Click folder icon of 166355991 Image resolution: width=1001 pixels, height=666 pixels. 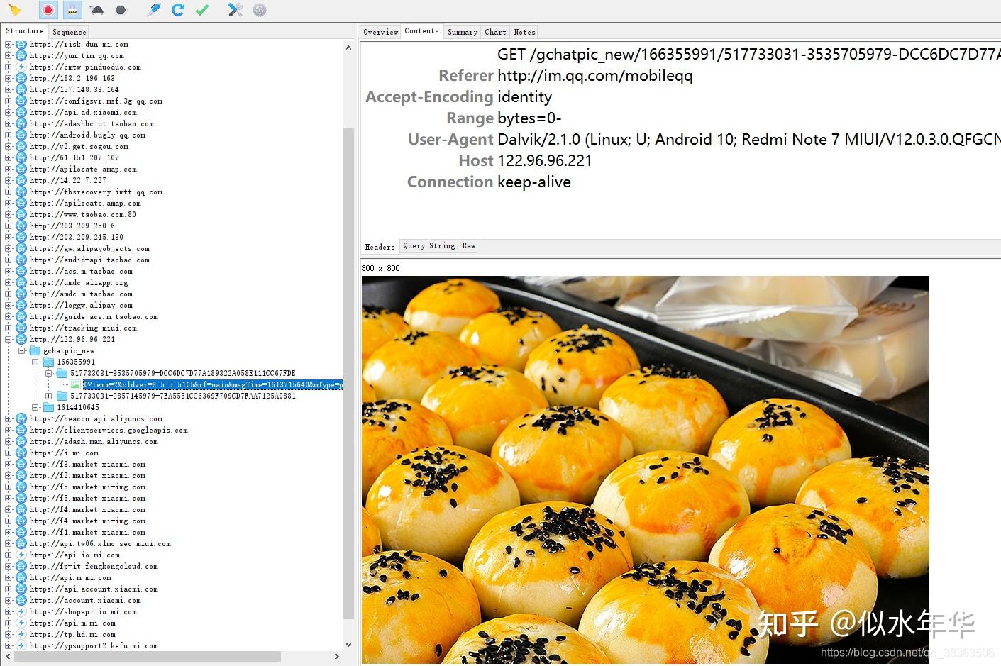coord(48,362)
